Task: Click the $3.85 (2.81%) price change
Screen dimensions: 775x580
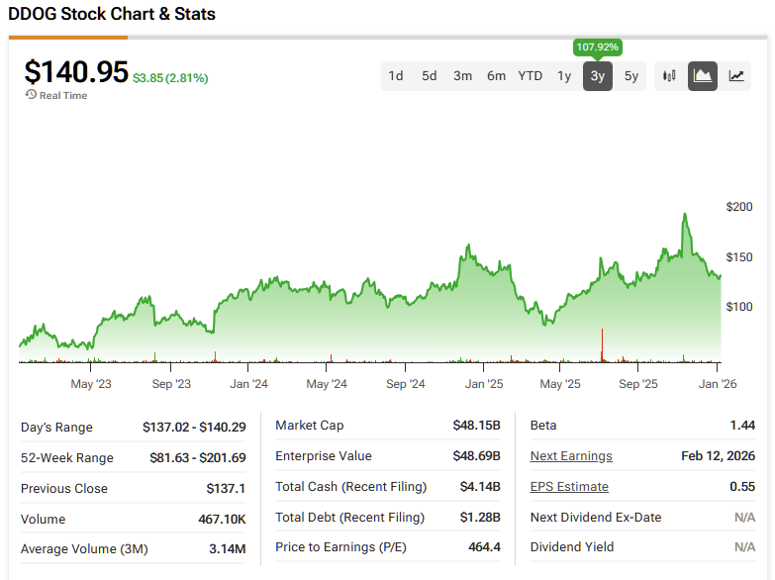Action: [x=170, y=78]
